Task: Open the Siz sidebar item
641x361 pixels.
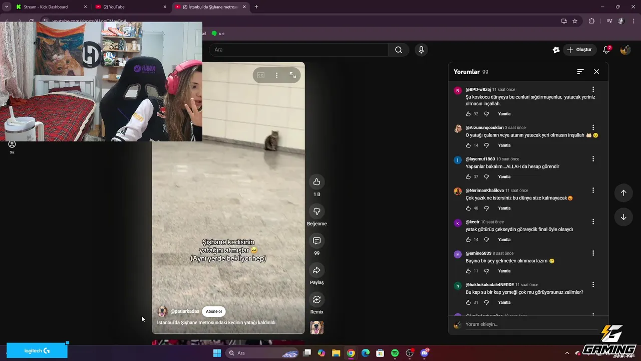Action: click(x=12, y=147)
